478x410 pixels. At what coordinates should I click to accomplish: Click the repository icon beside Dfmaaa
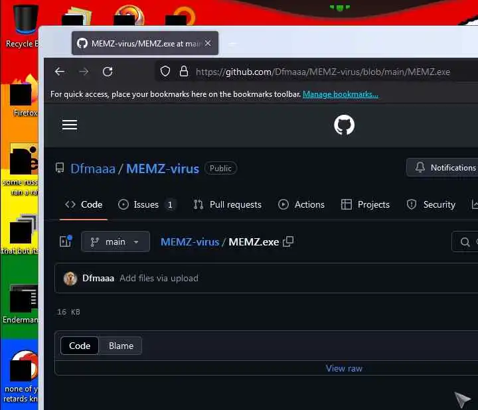click(x=60, y=168)
